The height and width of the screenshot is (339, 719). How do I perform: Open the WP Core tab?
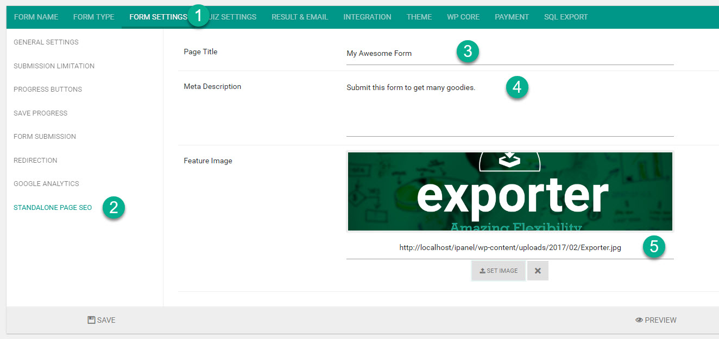[x=463, y=17]
